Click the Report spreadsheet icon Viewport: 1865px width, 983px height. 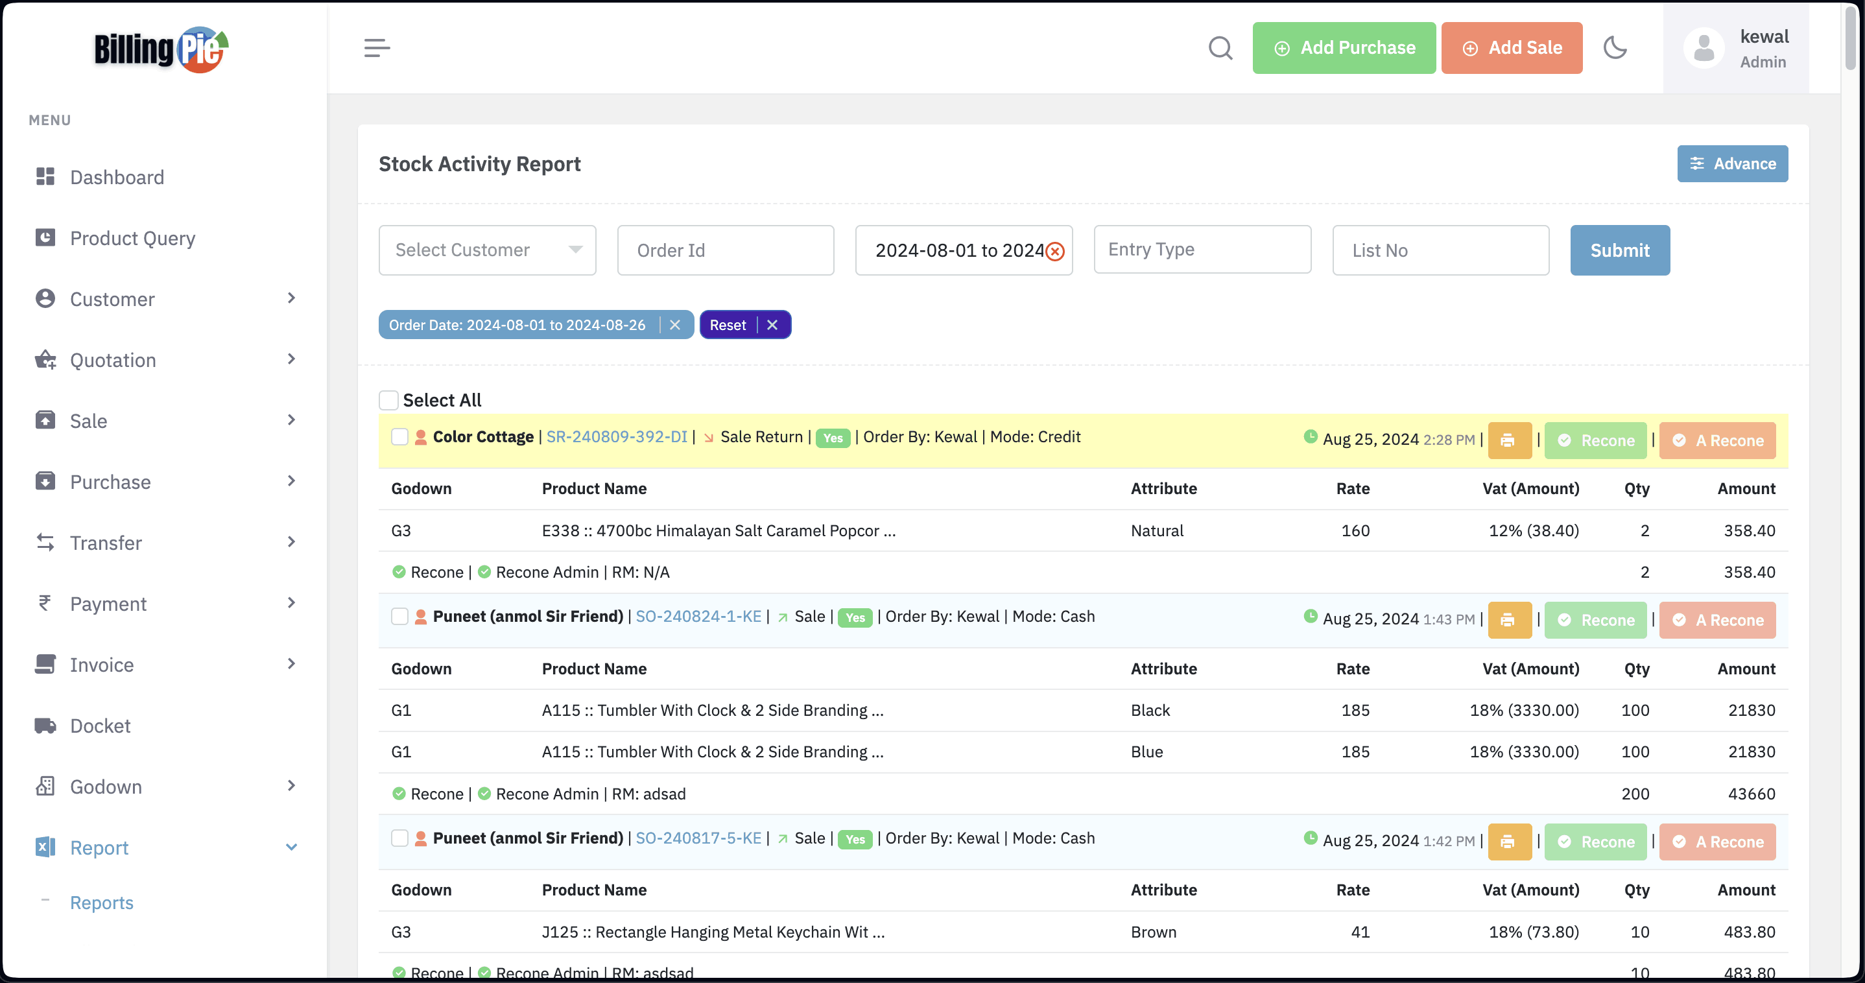45,847
